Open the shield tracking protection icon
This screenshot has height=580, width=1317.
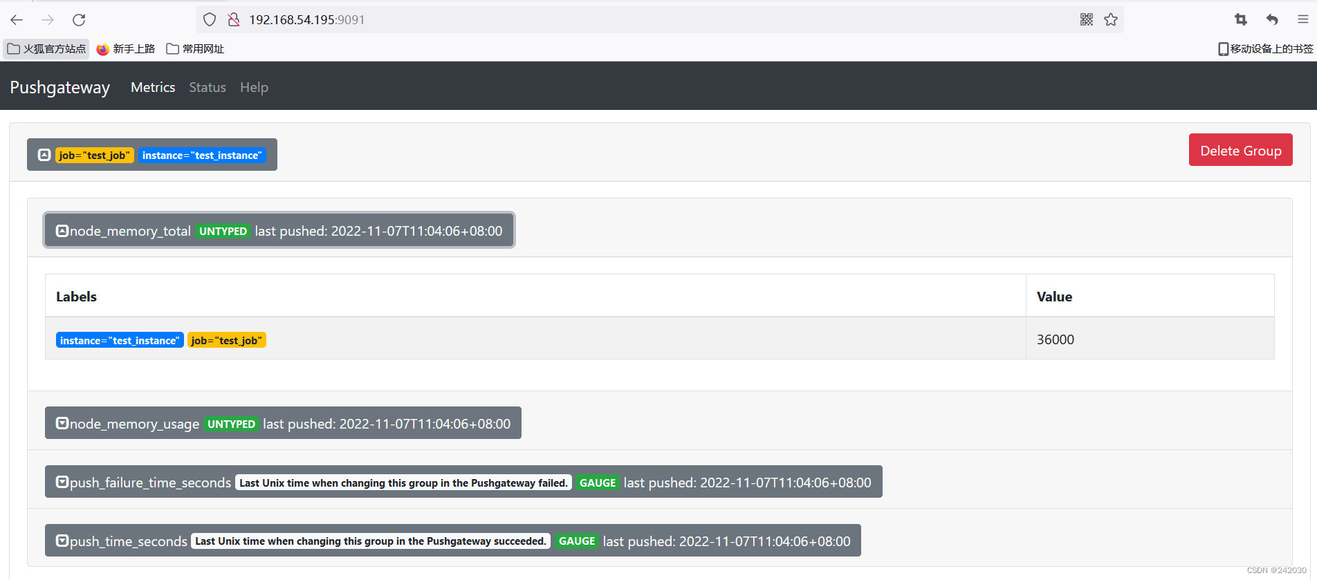point(210,19)
